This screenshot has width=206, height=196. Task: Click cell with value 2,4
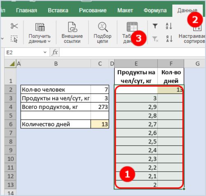click(x=136, y=150)
